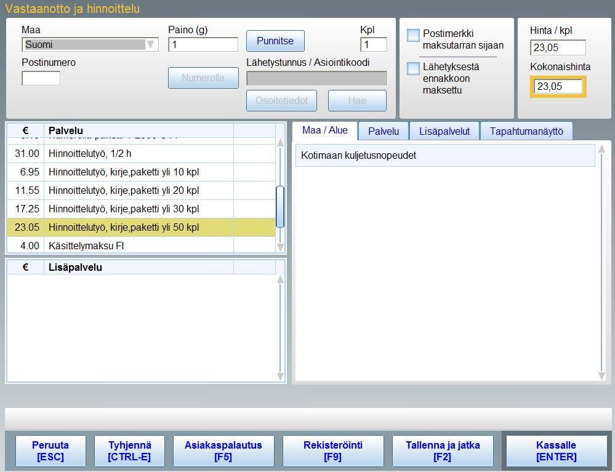Click the Lisäpalvelu list scroll up arrow

pyautogui.click(x=280, y=279)
